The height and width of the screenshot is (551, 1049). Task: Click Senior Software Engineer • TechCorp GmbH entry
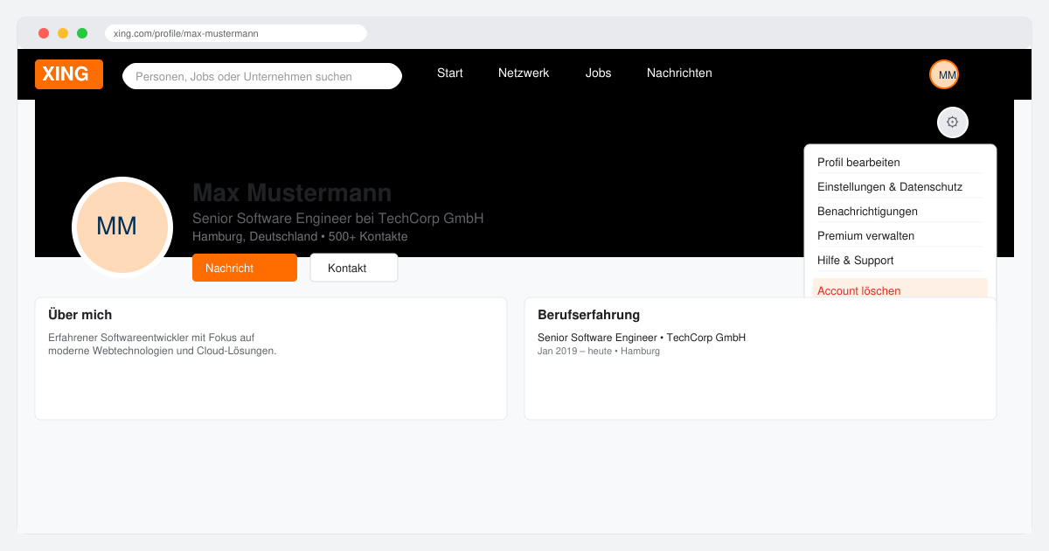pyautogui.click(x=642, y=338)
